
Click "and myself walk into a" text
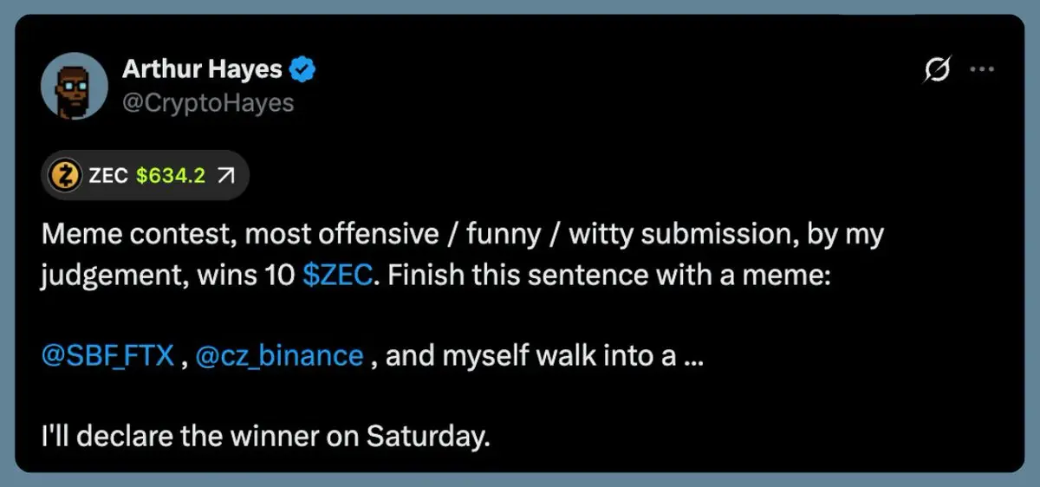tap(530, 355)
